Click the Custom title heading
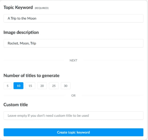The height and width of the screenshot is (140, 148). (16, 105)
